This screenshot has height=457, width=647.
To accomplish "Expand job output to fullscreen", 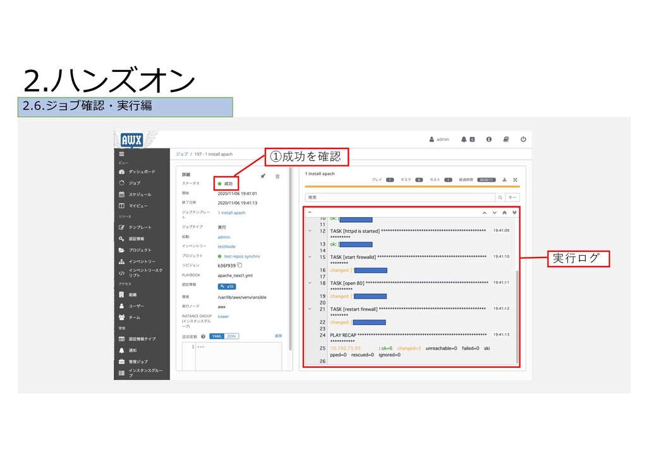I will pyautogui.click(x=515, y=180).
